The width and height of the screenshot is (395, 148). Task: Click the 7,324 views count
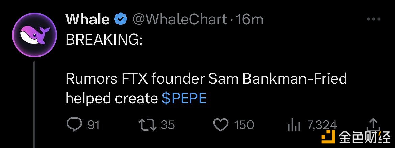click(322, 125)
